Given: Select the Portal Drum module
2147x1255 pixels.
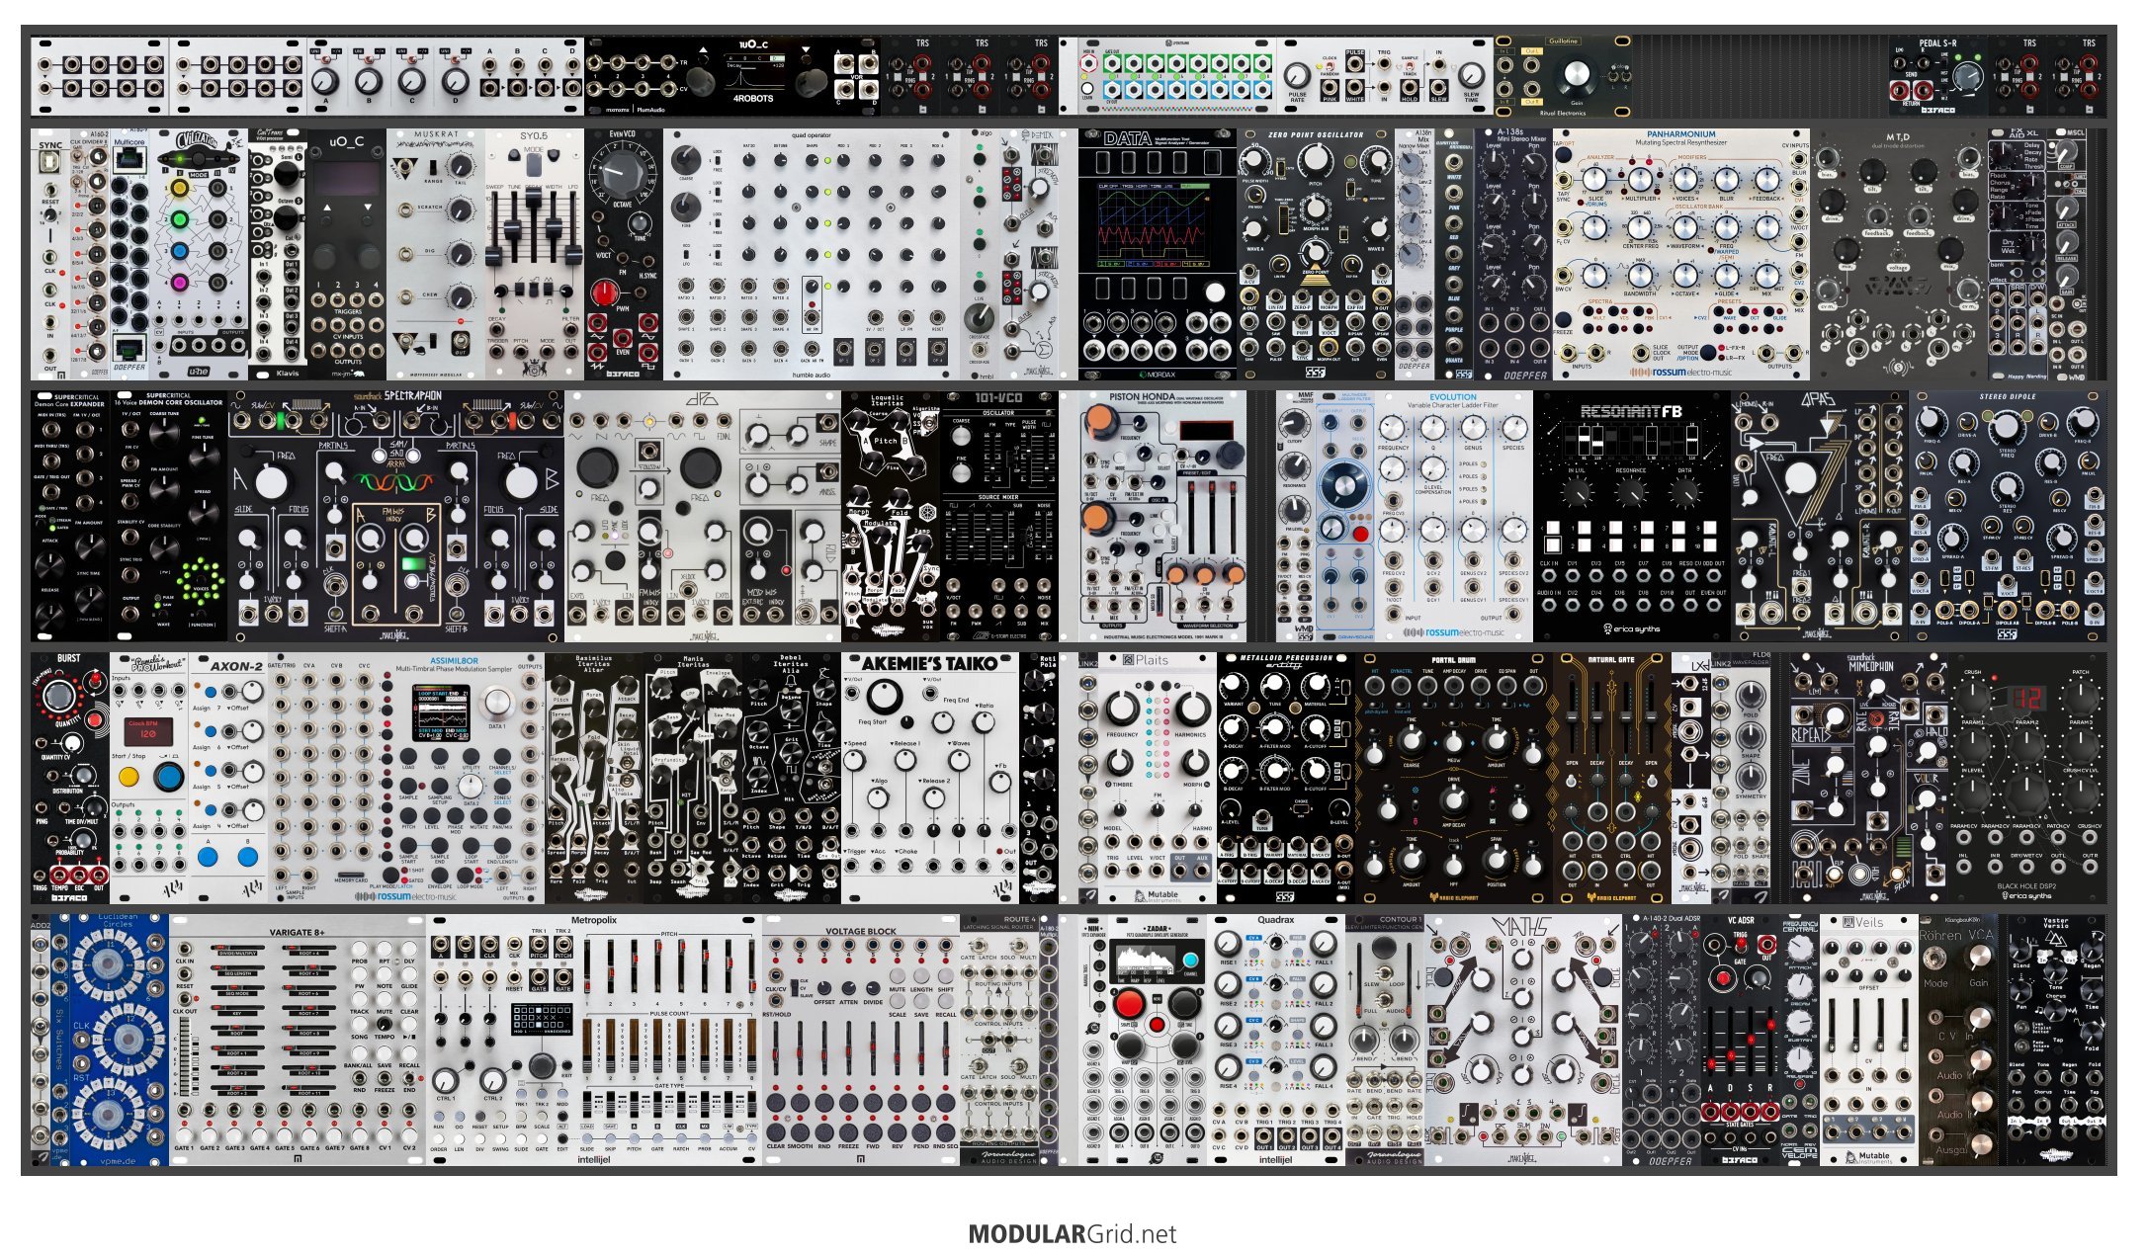Looking at the screenshot, I should pos(1454,778).
